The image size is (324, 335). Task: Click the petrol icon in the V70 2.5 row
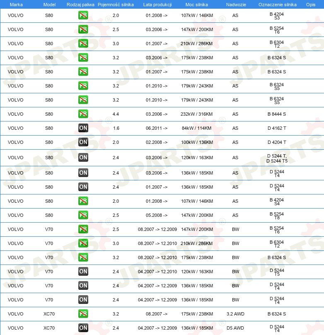point(83,229)
